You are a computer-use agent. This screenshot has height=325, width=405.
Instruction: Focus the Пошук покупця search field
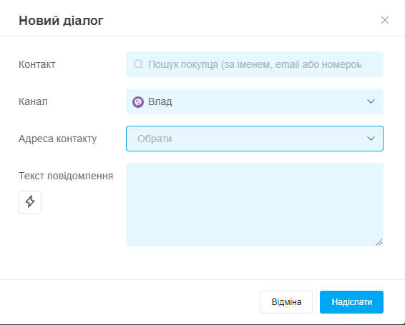click(x=255, y=64)
